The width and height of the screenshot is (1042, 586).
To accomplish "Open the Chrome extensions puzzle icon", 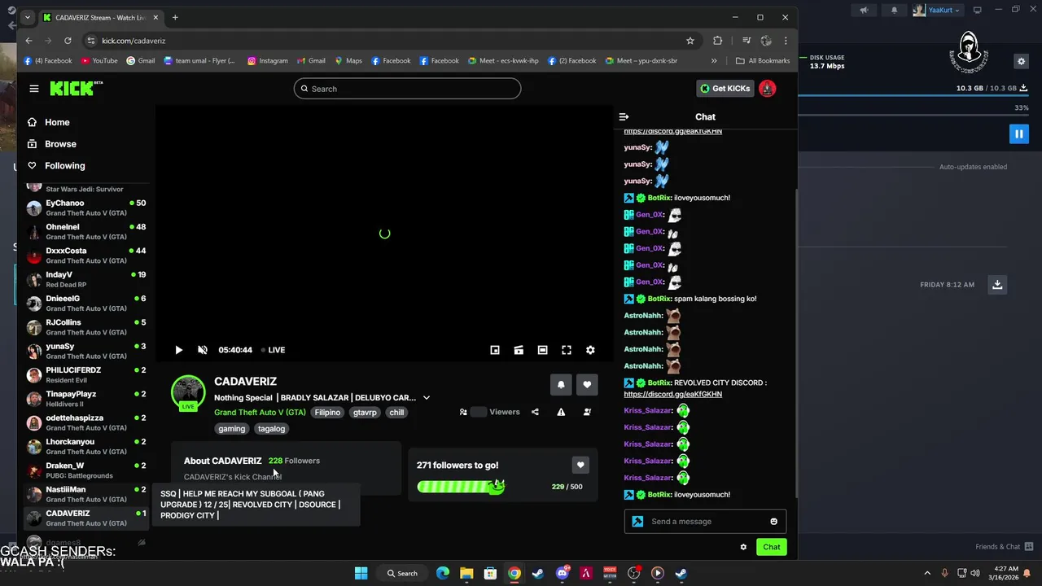I will [717, 41].
